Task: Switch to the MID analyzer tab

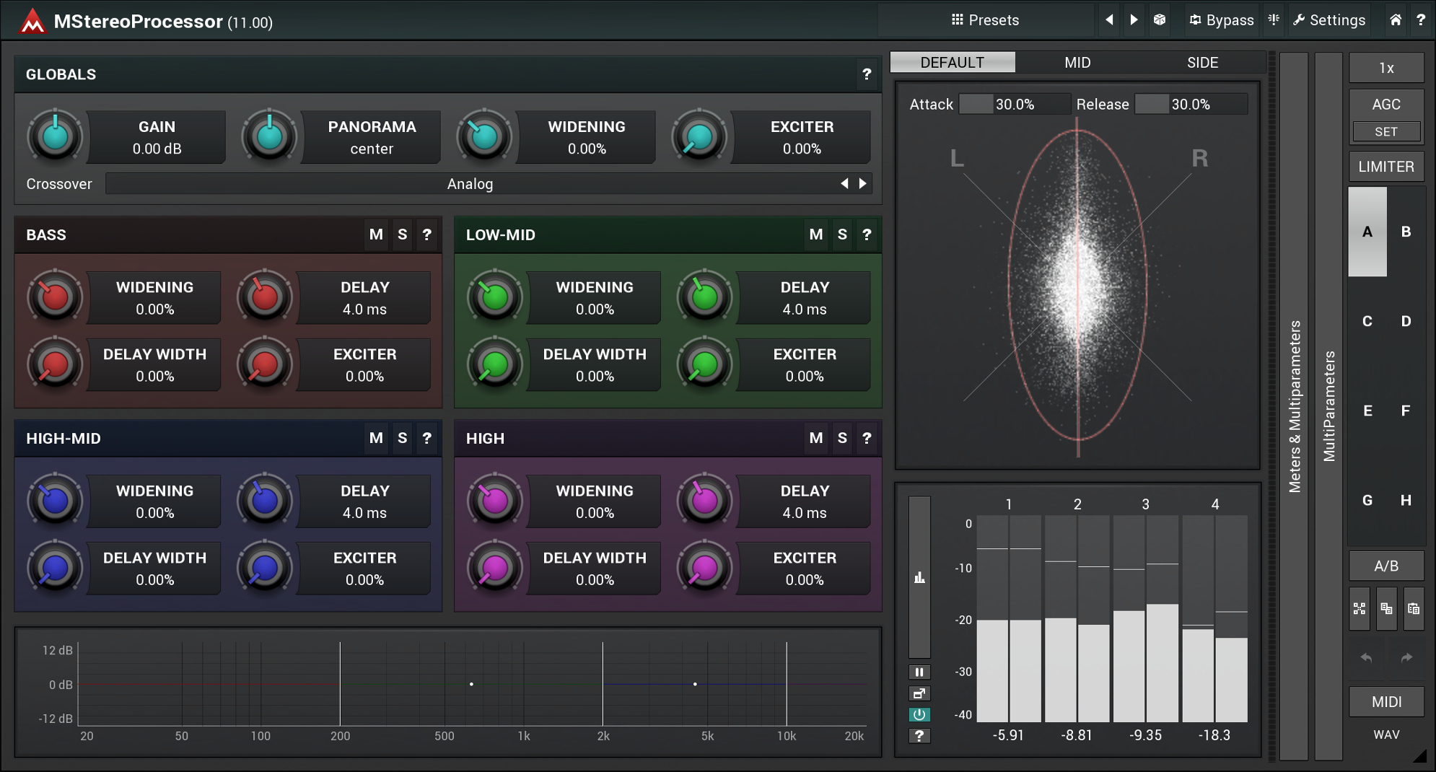Action: [1077, 63]
